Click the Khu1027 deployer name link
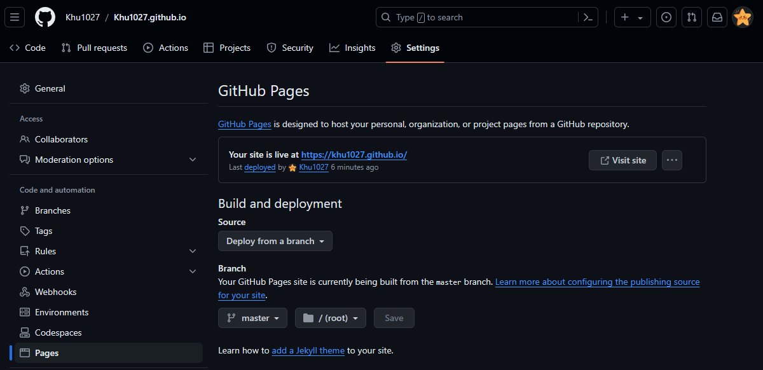 [x=313, y=167]
